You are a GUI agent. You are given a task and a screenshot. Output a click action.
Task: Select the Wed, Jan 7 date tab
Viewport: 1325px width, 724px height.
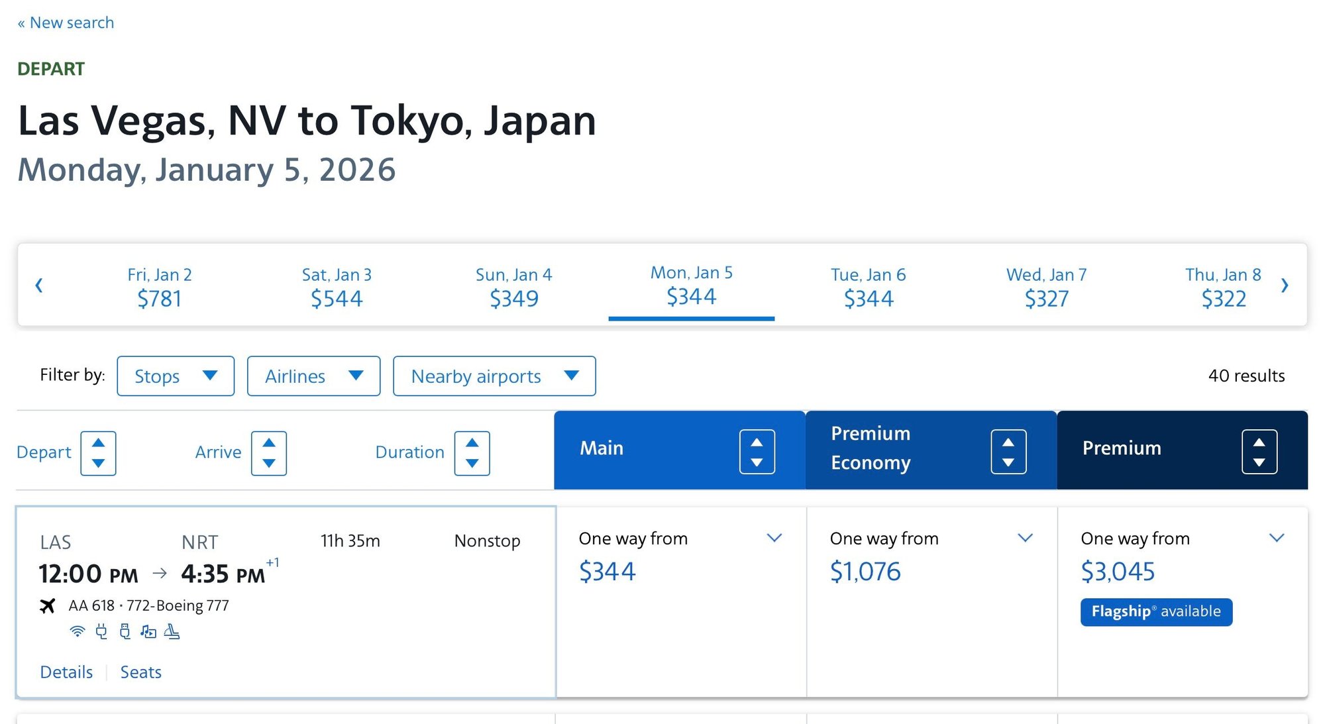[x=1046, y=287]
